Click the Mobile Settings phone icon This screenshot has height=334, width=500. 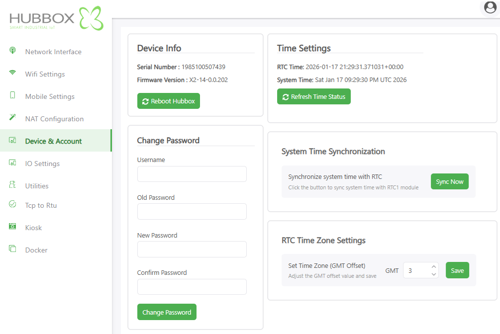point(13,95)
